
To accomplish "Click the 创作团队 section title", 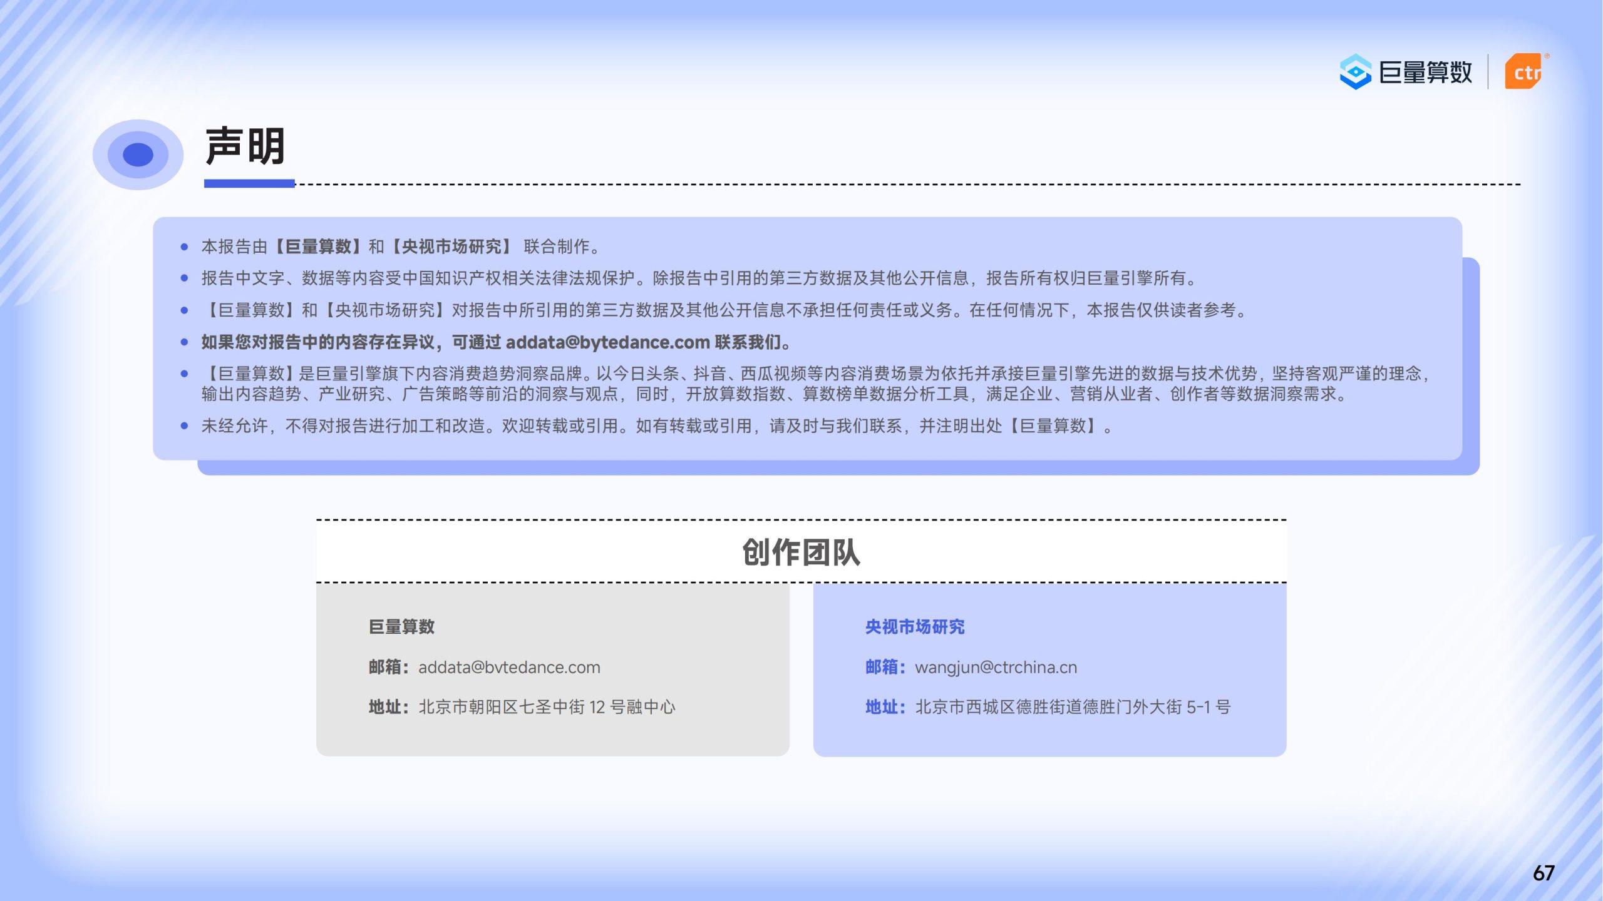I will coord(801,552).
